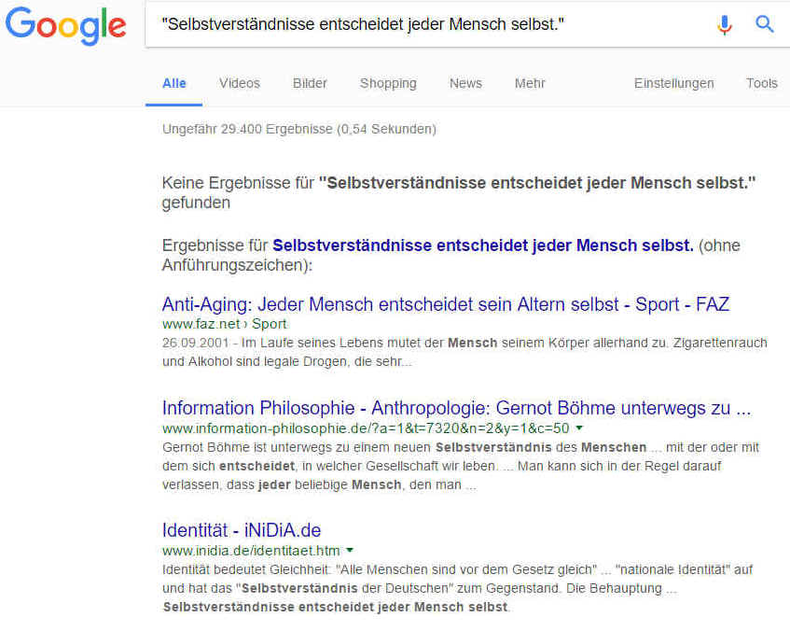Click the snippet 'Identität bedeutet Gleichheit'
The image size is (790, 631).
coord(457,588)
